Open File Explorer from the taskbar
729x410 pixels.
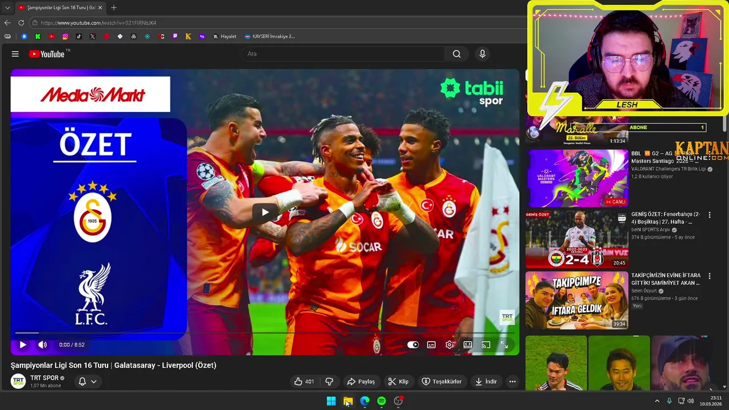(348, 401)
